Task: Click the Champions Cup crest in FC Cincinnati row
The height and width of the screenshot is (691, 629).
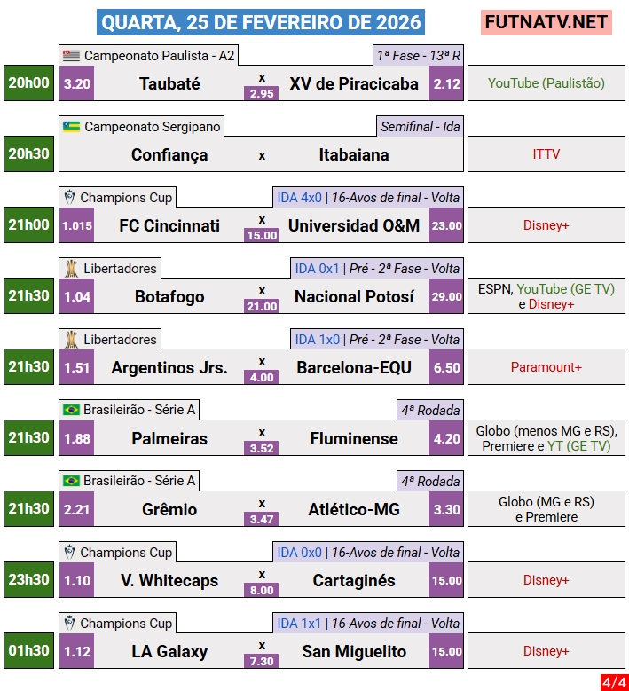Action: click(x=70, y=198)
